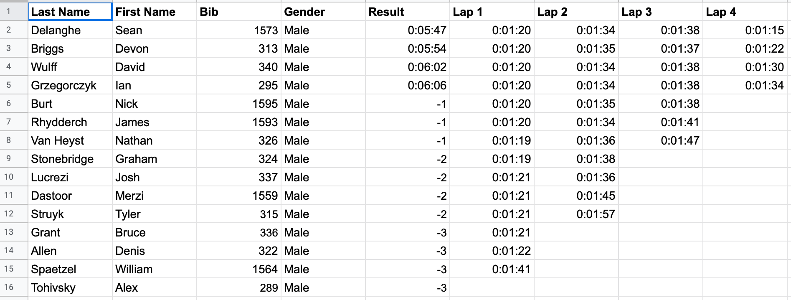The width and height of the screenshot is (791, 300).
Task: Click the Gender header cell
Action: 323,12
